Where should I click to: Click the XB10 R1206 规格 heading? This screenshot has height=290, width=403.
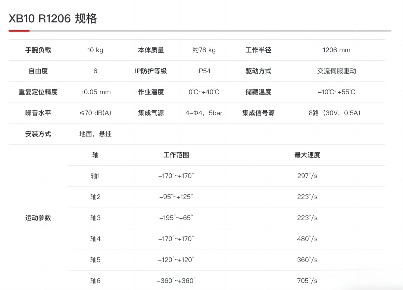pyautogui.click(x=53, y=18)
